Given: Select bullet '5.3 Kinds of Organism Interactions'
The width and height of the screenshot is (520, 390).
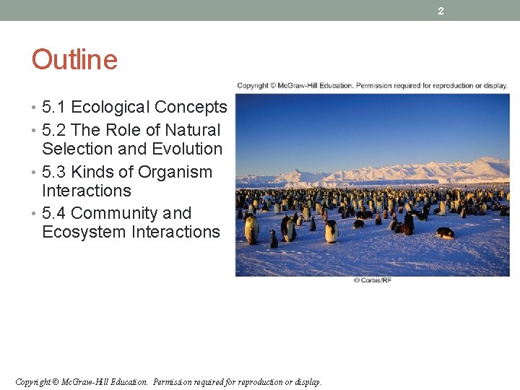Looking at the screenshot, I should (x=126, y=181).
